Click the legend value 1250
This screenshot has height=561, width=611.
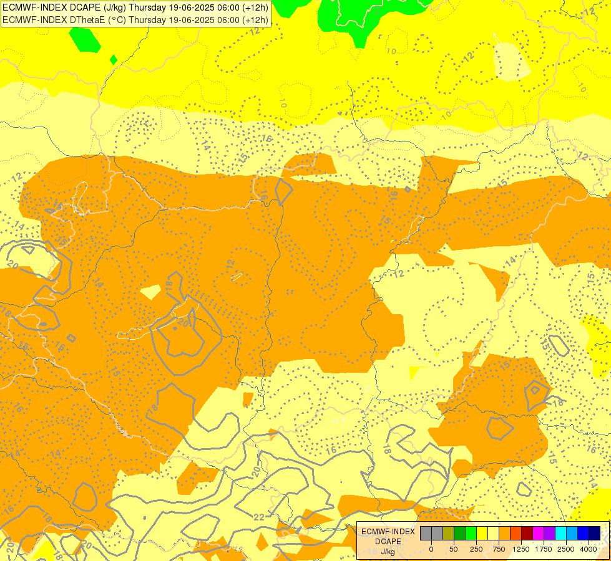(x=521, y=549)
